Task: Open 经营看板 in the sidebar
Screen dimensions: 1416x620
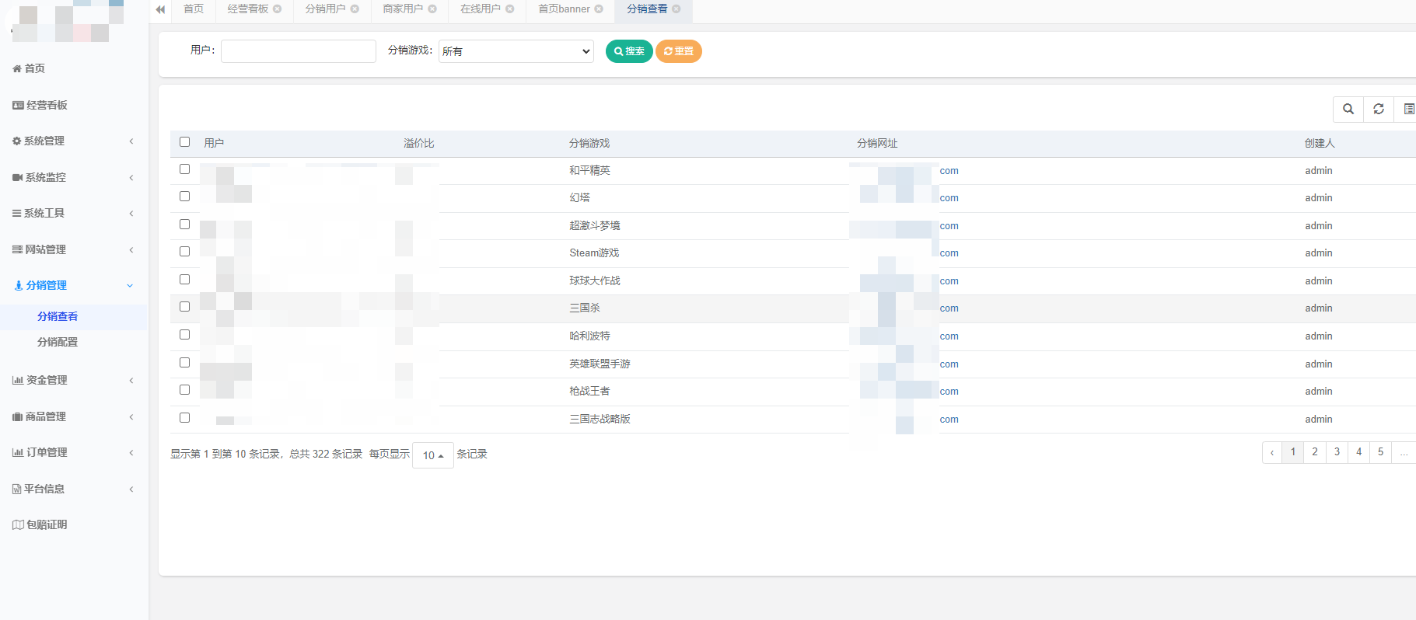Action: tap(40, 105)
